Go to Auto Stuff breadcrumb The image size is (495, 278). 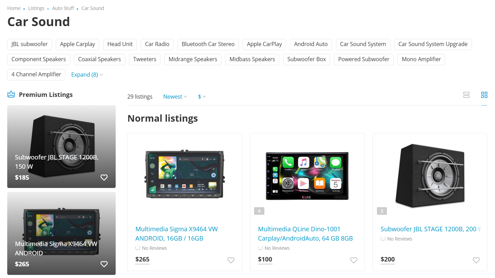point(63,8)
